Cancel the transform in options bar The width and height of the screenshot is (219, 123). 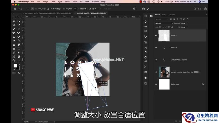tap(143, 9)
